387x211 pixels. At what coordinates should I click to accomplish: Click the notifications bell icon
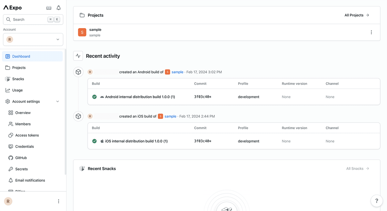[x=58, y=8]
